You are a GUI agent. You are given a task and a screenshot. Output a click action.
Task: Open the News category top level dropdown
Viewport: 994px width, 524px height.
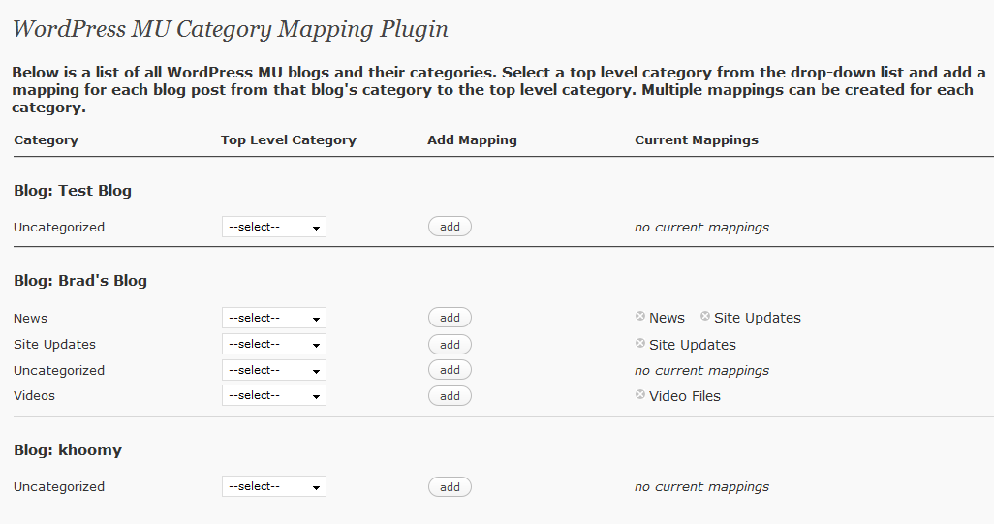(x=274, y=318)
